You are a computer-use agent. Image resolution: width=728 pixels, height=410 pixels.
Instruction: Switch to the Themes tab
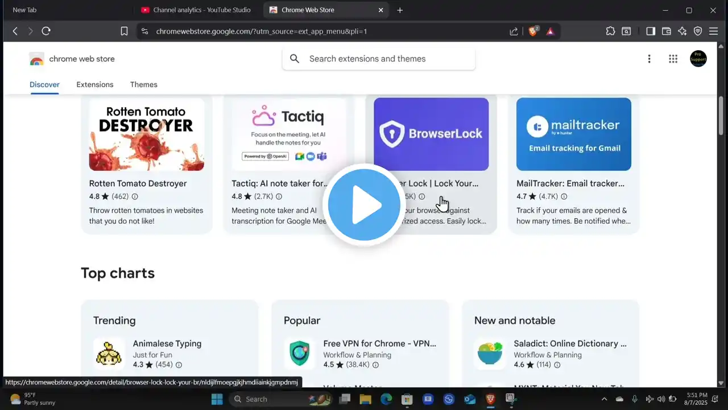144,84
